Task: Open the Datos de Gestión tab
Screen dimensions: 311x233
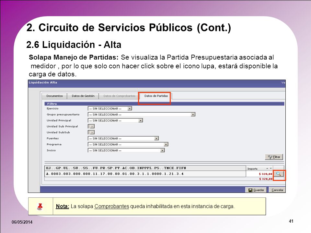Action: [x=83, y=96]
